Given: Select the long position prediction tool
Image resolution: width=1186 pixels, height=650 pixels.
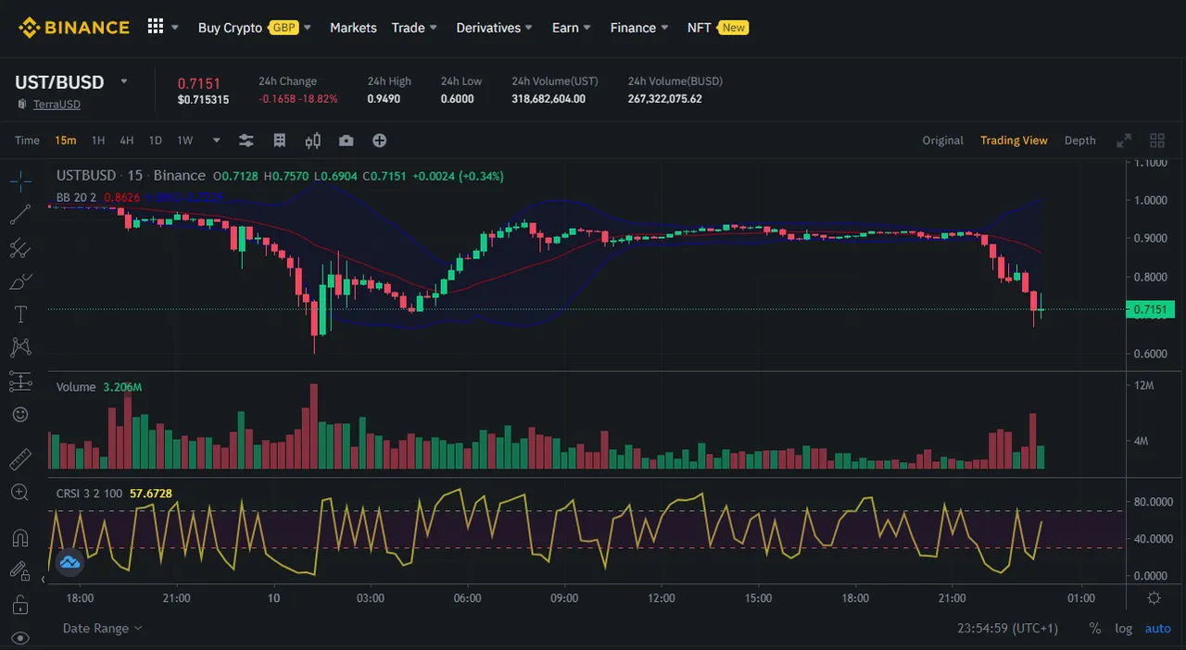Looking at the screenshot, I should click(x=20, y=381).
